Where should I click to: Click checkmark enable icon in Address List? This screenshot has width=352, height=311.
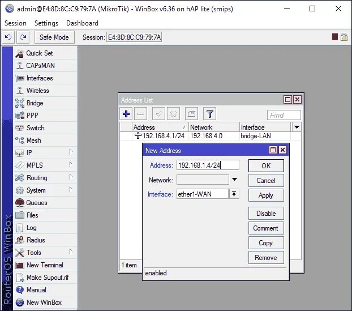click(x=158, y=114)
